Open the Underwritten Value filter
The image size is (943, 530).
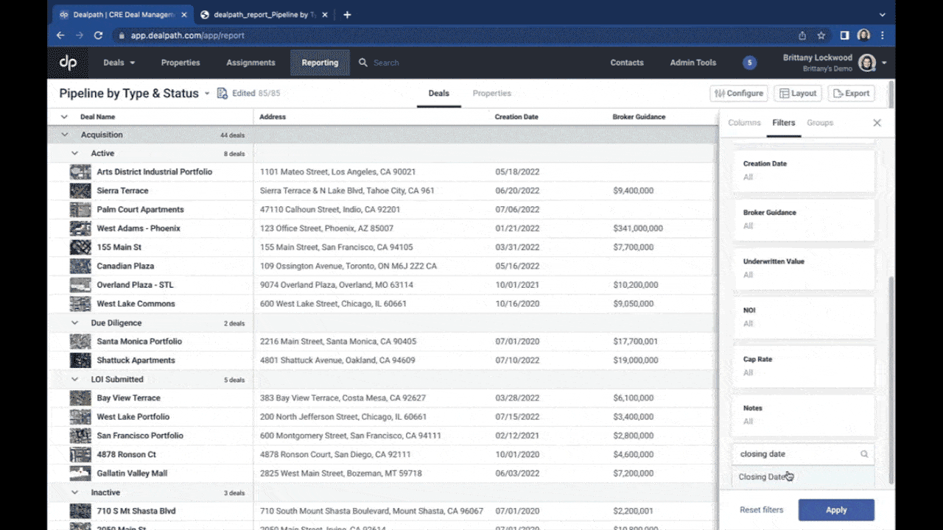(803, 269)
